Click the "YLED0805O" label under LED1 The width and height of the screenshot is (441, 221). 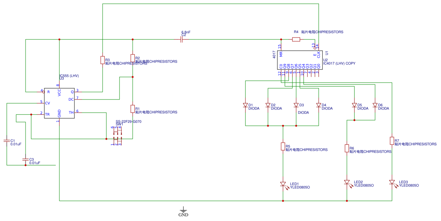tap(300, 187)
